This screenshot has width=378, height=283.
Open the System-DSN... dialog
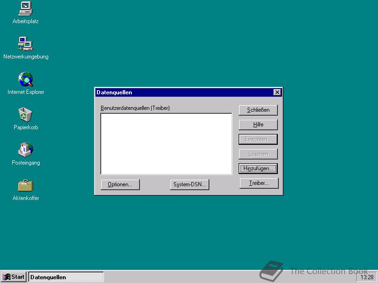tap(189, 184)
